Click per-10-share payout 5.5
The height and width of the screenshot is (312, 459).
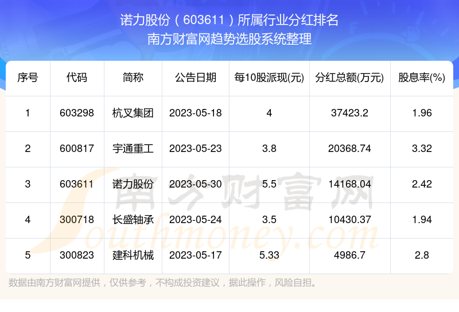coord(269,184)
